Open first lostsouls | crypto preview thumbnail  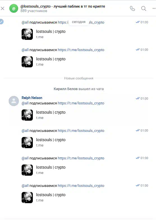tap(27, 34)
